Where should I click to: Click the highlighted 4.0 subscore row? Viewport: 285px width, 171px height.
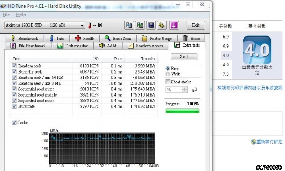pos(226,55)
